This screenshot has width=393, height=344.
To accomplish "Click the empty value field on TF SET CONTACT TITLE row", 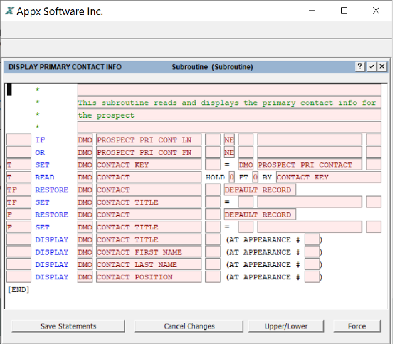I will (x=310, y=202).
